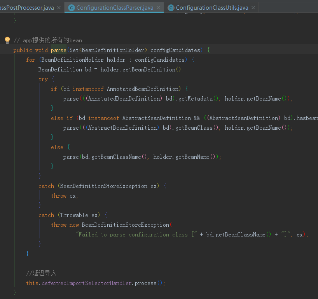Image resolution: width=318 pixels, height=299 pixels.
Task: Click the highlighted parse method name
Action: (58, 50)
